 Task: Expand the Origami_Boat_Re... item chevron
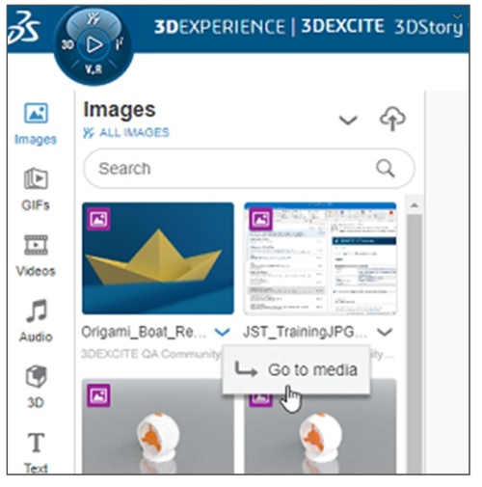tap(223, 332)
